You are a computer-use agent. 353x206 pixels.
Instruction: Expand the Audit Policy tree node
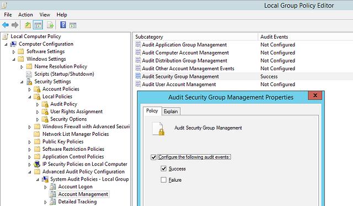(38, 104)
